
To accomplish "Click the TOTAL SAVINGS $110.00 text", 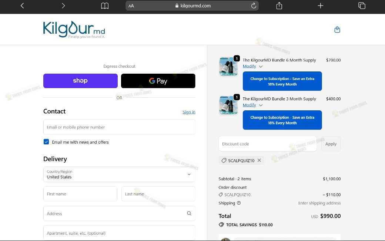I will [x=249, y=225].
